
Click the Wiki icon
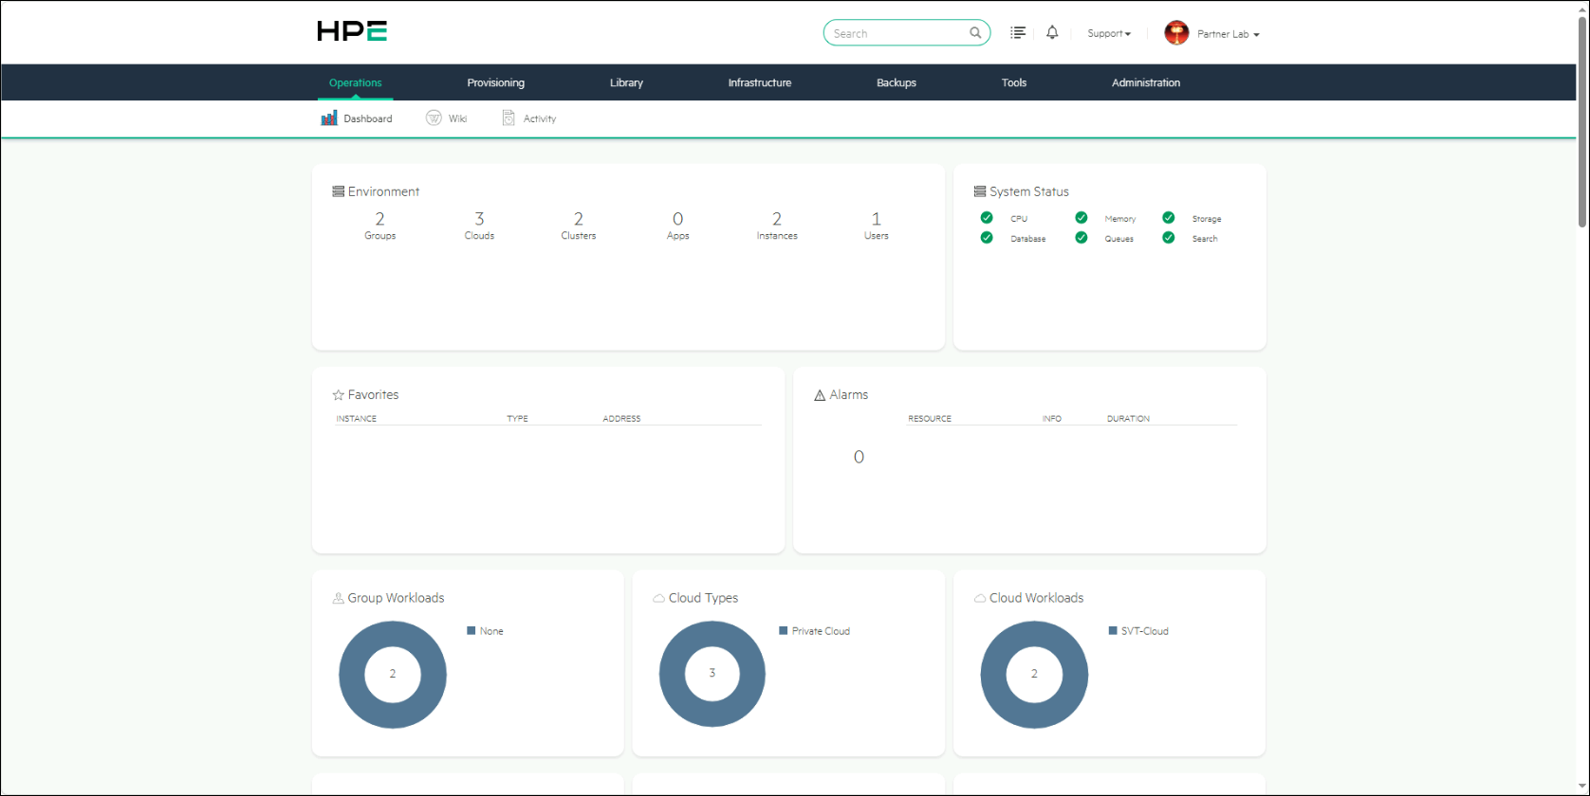[x=434, y=118]
